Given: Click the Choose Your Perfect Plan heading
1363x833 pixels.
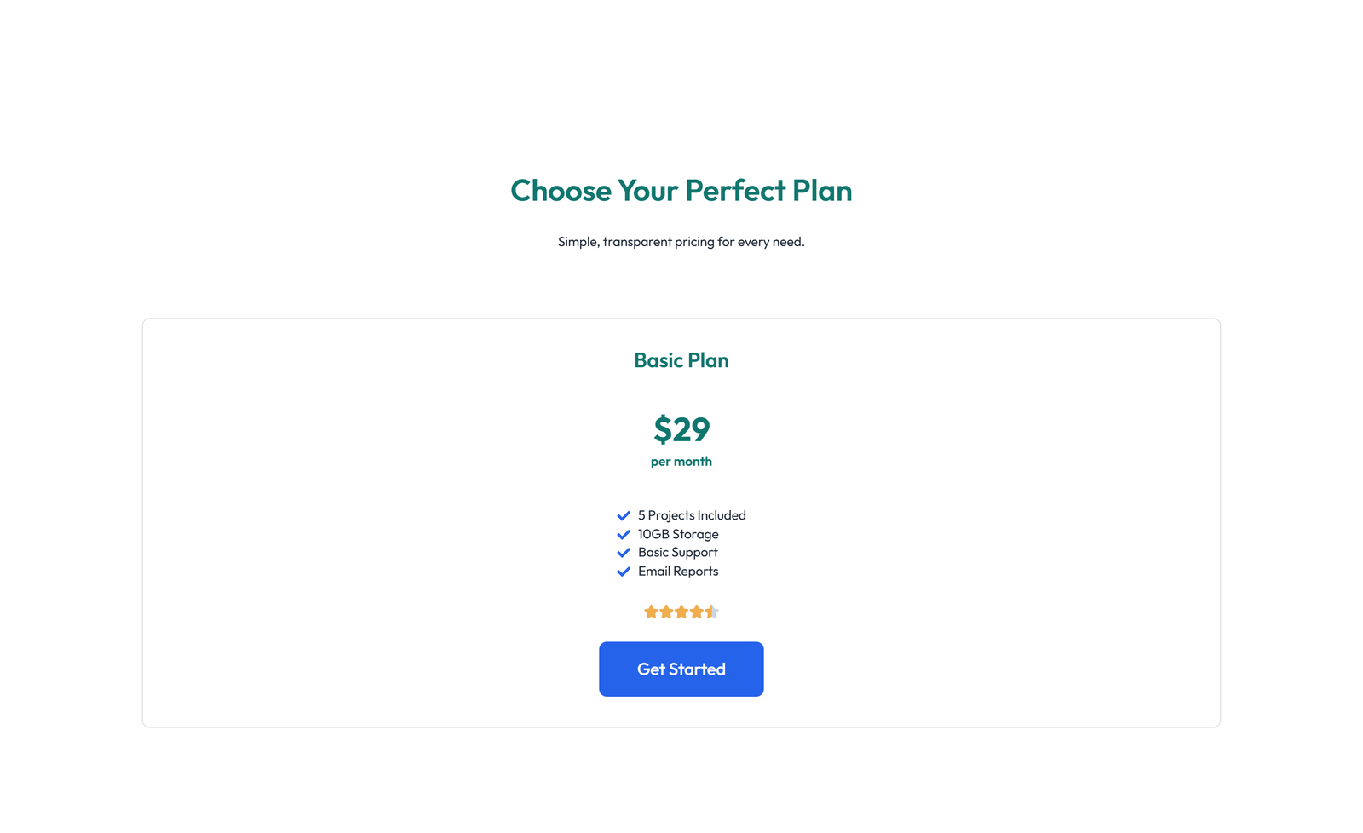Looking at the screenshot, I should coord(681,191).
